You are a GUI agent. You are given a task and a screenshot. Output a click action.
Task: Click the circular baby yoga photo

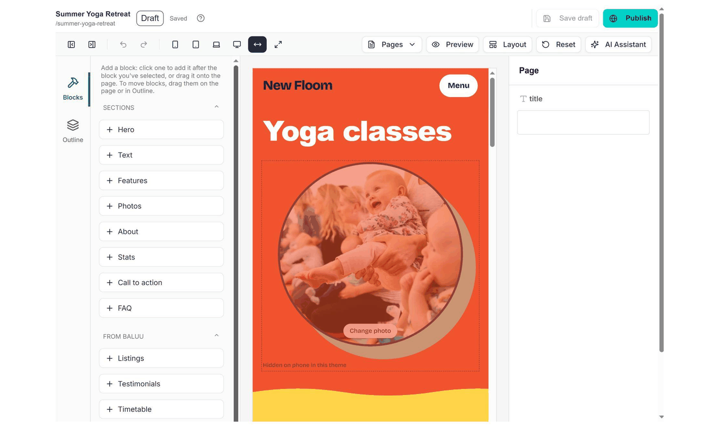[370, 255]
